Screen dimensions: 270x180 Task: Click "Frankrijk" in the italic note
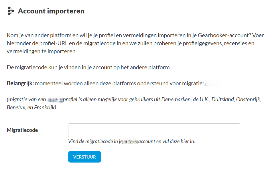pos(46,108)
